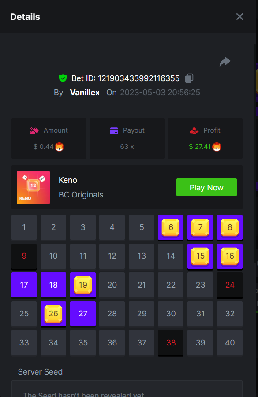Click the Profit hand icon
This screenshot has height=397, width=258.
(194, 131)
